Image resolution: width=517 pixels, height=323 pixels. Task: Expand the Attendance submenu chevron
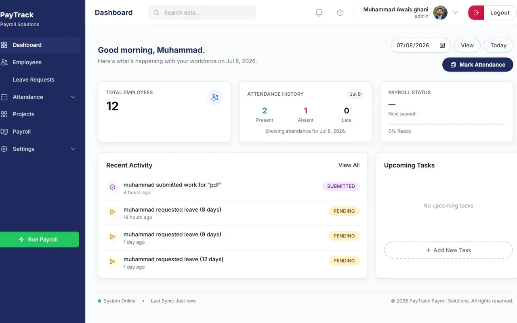pos(73,97)
